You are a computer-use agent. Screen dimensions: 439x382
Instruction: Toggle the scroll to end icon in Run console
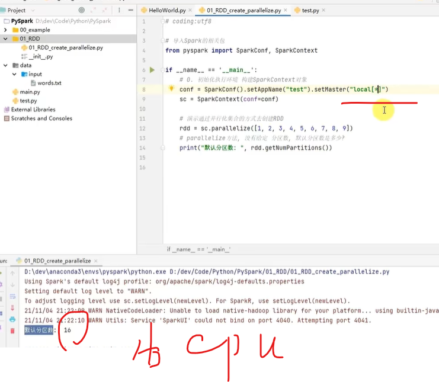[x=12, y=308]
